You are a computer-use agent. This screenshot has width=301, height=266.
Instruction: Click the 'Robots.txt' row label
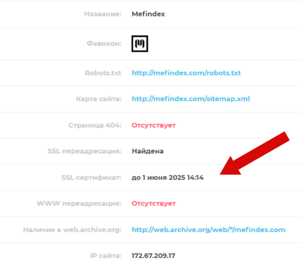click(x=103, y=73)
